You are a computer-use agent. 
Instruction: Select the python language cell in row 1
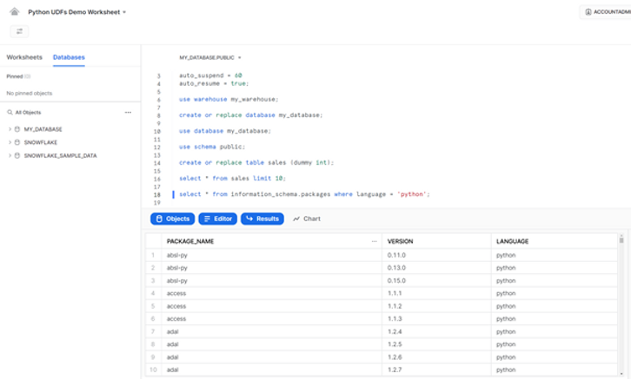[555, 255]
